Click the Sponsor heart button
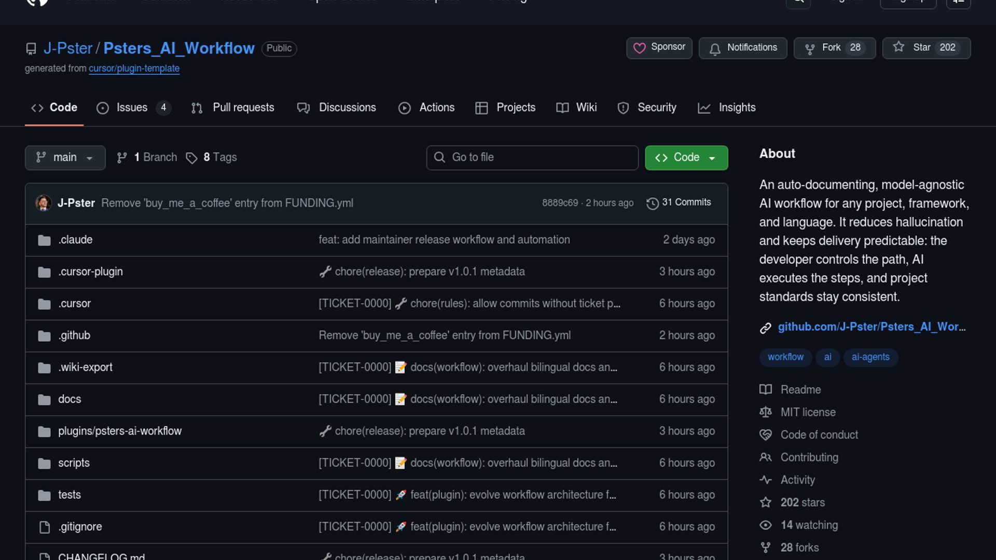 [x=659, y=48]
